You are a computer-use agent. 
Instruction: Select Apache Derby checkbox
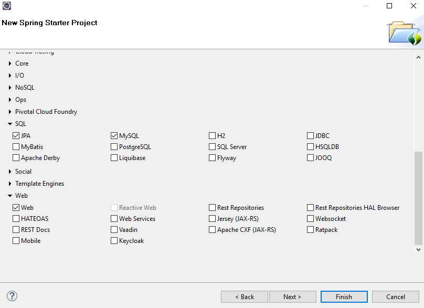click(x=16, y=158)
